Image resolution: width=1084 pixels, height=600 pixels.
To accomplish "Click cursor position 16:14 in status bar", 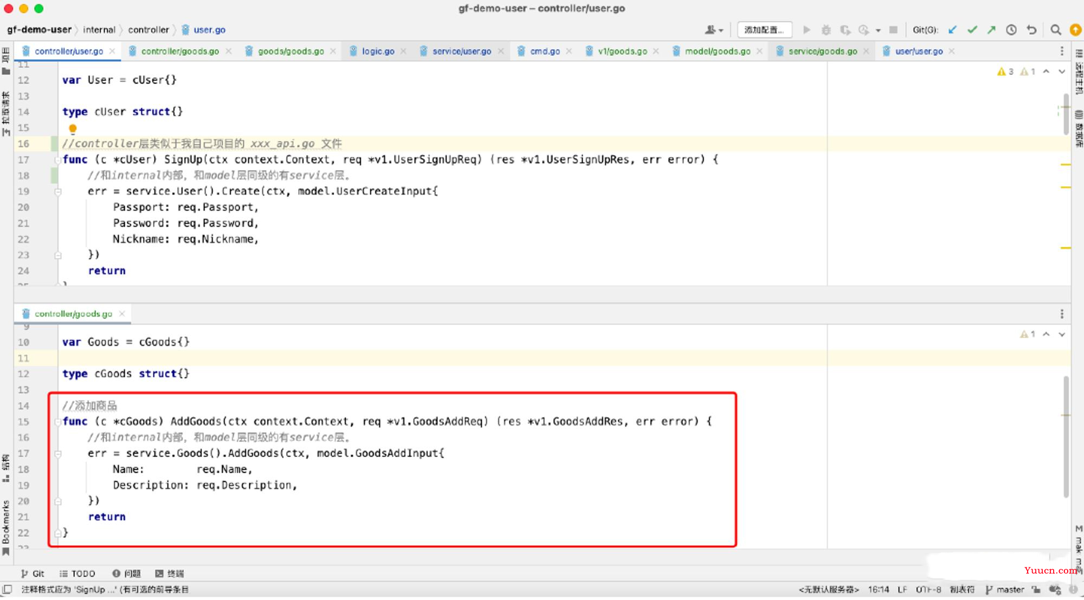I will (878, 590).
